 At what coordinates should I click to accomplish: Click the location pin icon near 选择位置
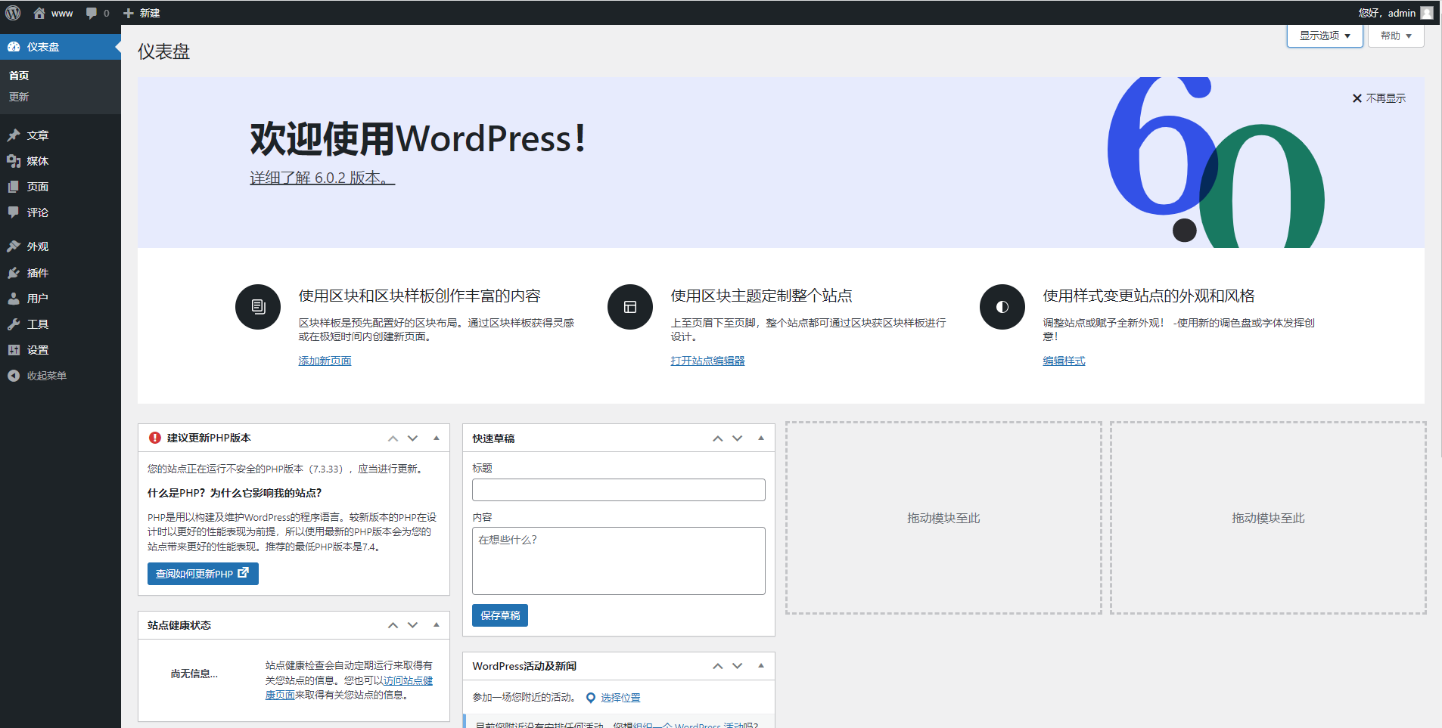coord(591,698)
